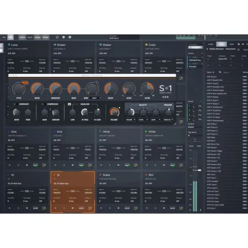The image size is (248, 248).
Task: Toggle the note link icon on 14 Shaker pad
Action: pyautogui.click(x=73, y=61)
